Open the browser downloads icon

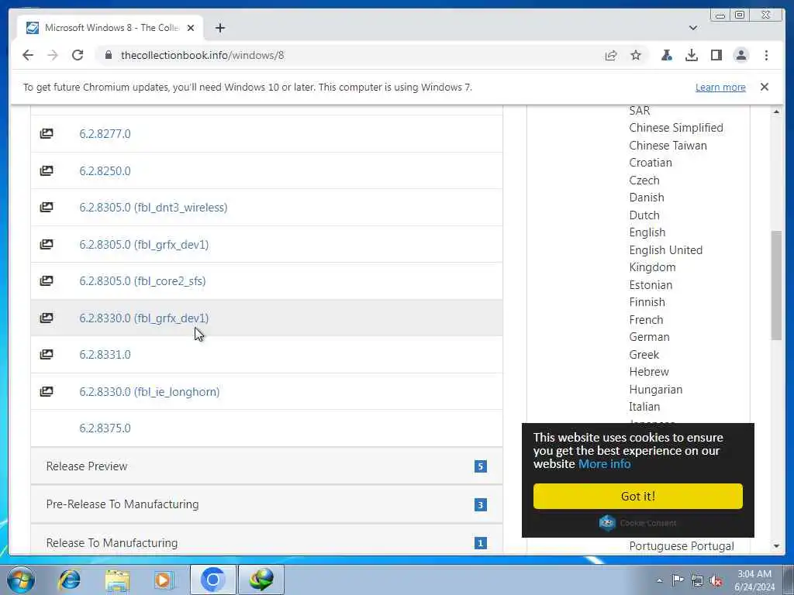[691, 55]
